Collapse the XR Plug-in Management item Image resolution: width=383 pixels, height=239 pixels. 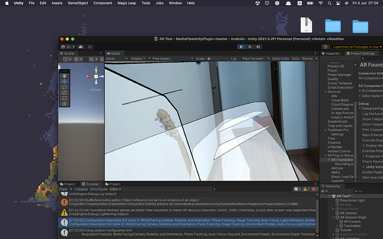point(325,155)
